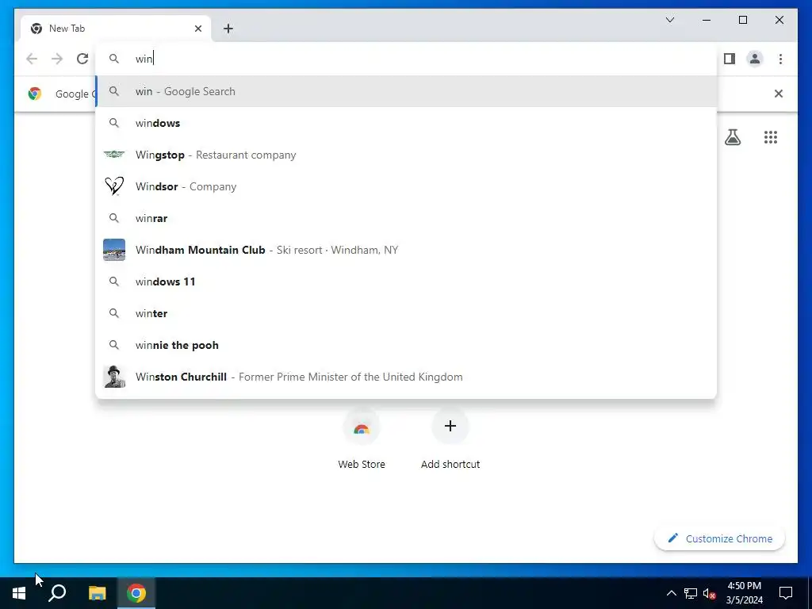Click the search magnifier in the omnibox
This screenshot has width=812, height=609.
click(114, 59)
